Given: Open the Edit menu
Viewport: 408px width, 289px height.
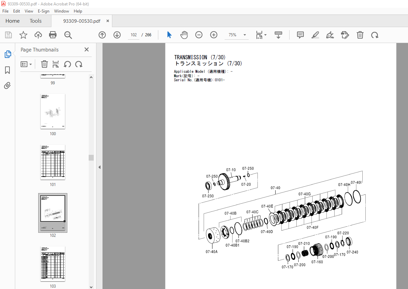Looking at the screenshot, I should (x=17, y=11).
